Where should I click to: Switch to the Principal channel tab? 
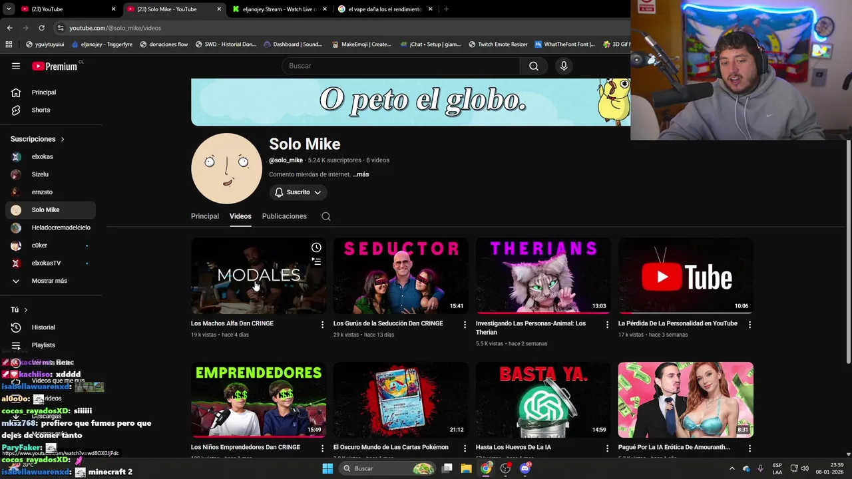tap(205, 216)
